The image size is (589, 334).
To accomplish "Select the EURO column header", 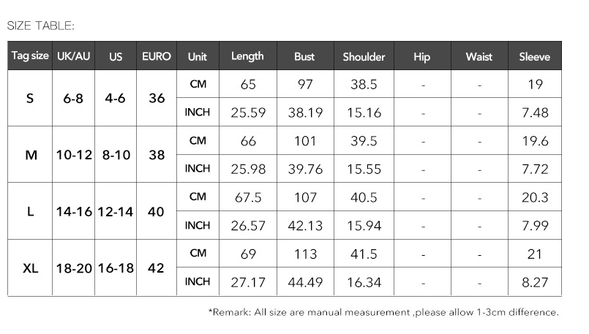I will click(x=157, y=56).
